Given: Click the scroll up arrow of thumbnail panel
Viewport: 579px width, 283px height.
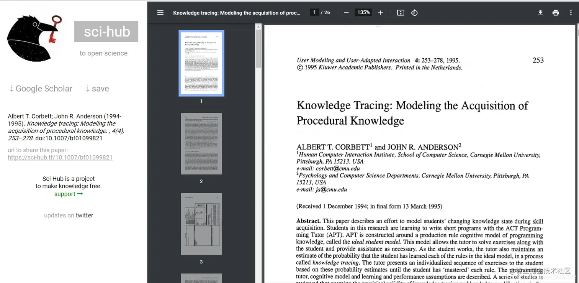Looking at the screenshot, I should tap(258, 26).
